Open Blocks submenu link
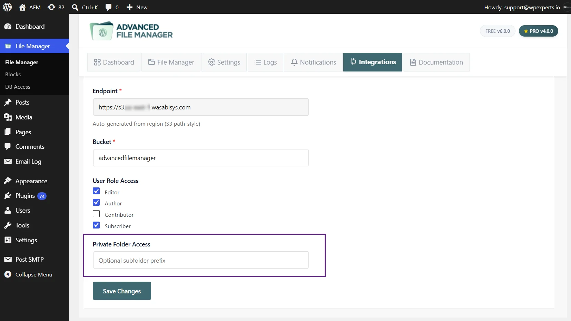Image resolution: width=571 pixels, height=321 pixels. click(x=13, y=74)
